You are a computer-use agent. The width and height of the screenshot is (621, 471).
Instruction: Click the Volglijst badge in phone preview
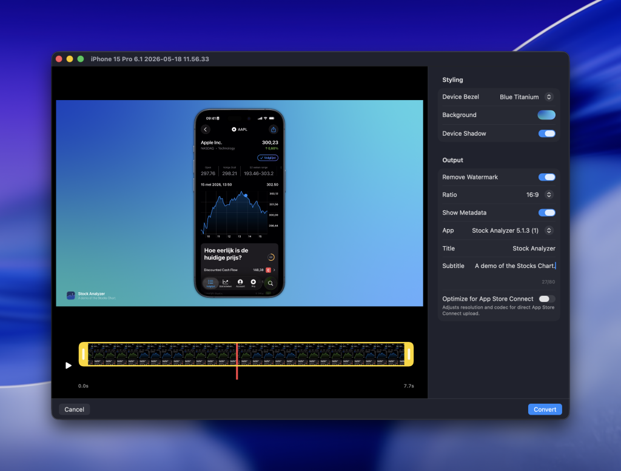coord(267,158)
